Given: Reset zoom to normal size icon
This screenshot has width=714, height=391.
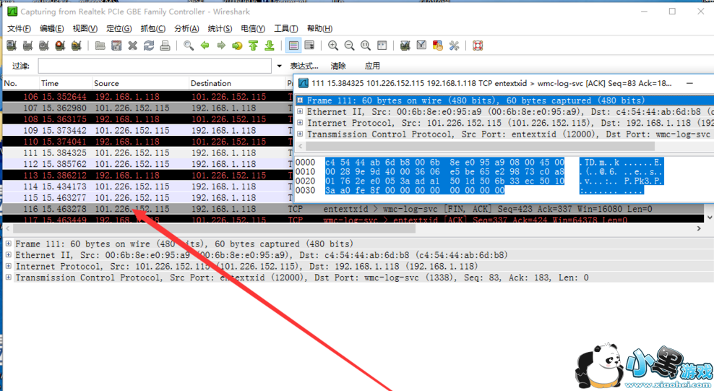Looking at the screenshot, I should coord(366,46).
